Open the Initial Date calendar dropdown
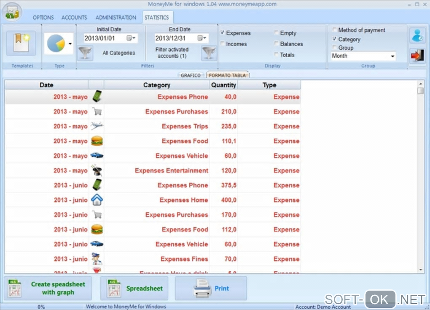This screenshot has width=430, height=310. 131,38
